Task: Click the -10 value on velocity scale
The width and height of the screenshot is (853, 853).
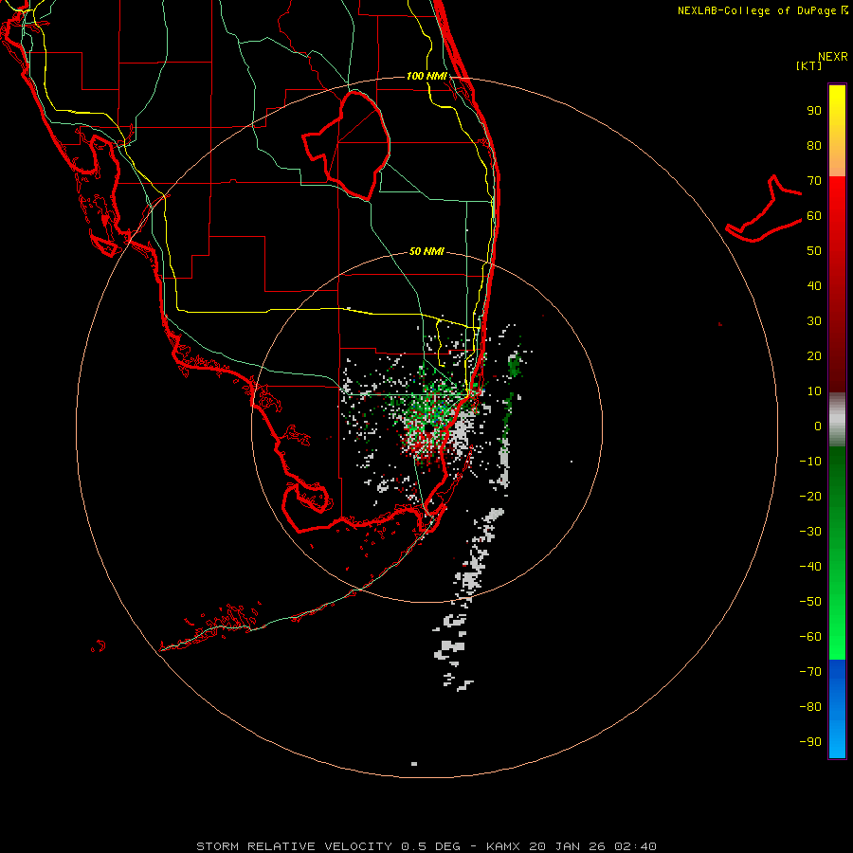Action: click(810, 462)
